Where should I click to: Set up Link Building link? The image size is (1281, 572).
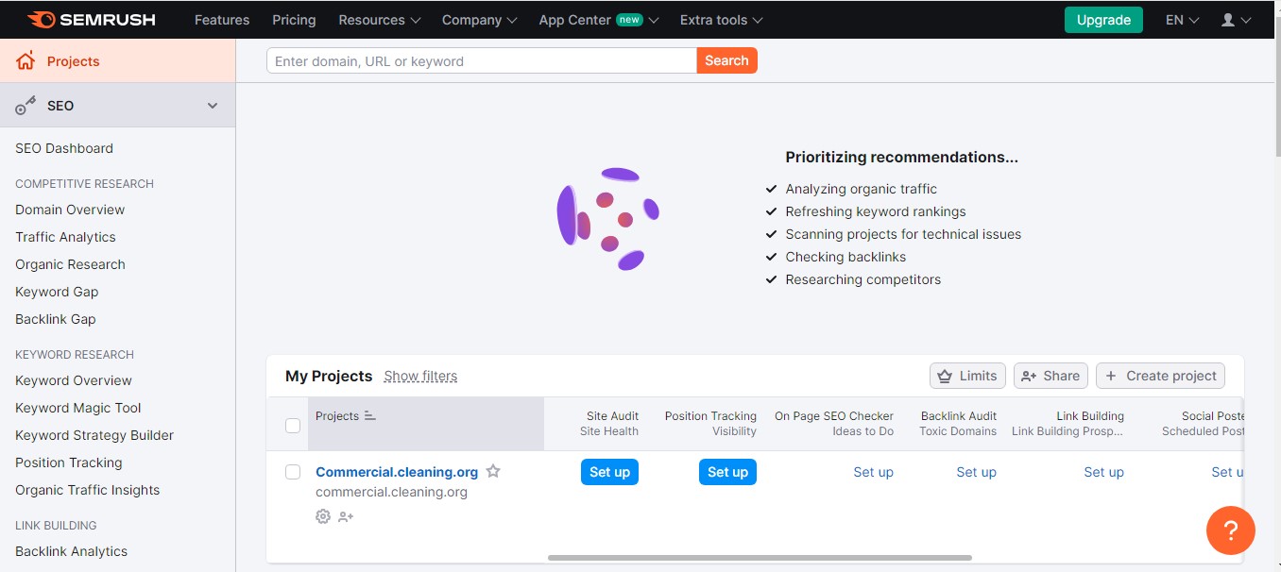(x=1103, y=472)
